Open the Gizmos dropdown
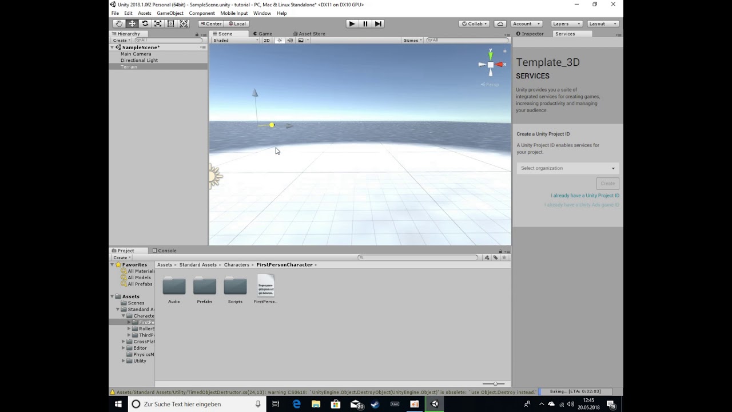 coord(412,40)
